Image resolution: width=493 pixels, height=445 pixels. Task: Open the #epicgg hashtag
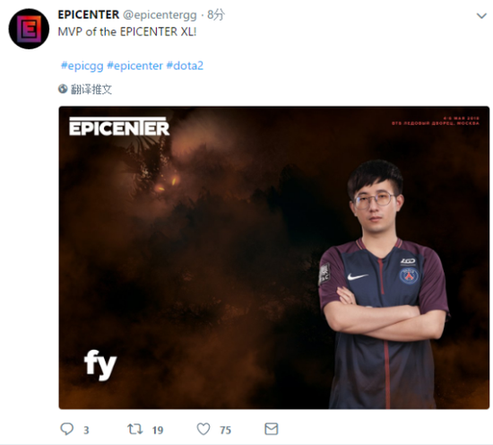click(82, 65)
